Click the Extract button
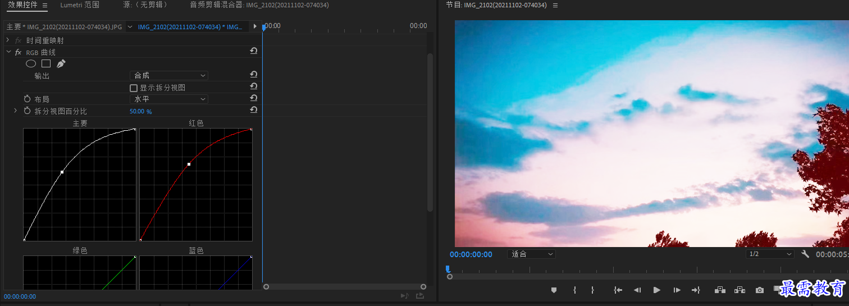 tap(740, 290)
